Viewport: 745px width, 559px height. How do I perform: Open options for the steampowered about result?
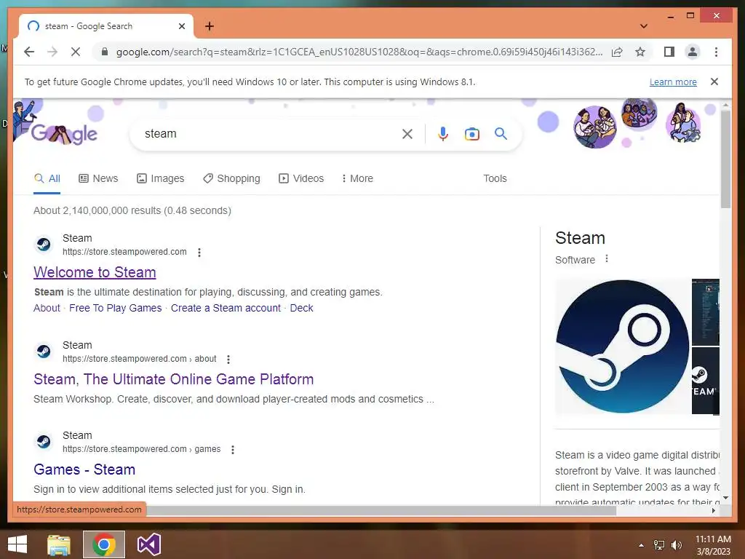[x=228, y=360]
